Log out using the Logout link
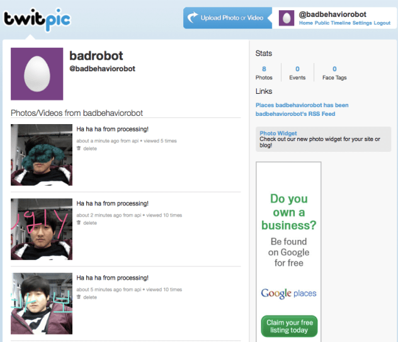Image resolution: width=398 pixels, height=342 pixels. click(x=382, y=23)
